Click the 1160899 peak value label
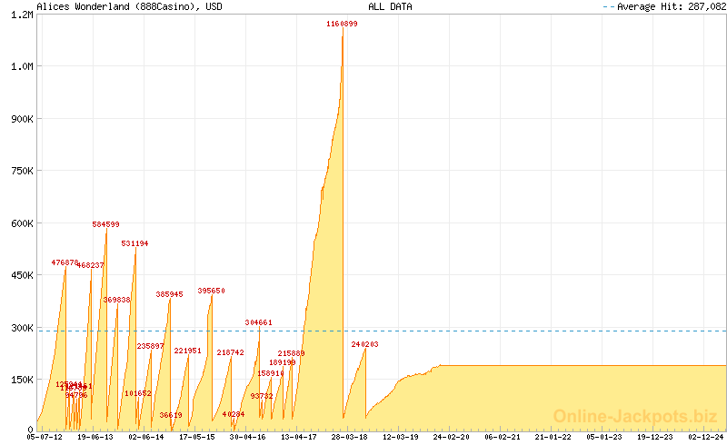This screenshot has height=445, width=727. click(342, 25)
